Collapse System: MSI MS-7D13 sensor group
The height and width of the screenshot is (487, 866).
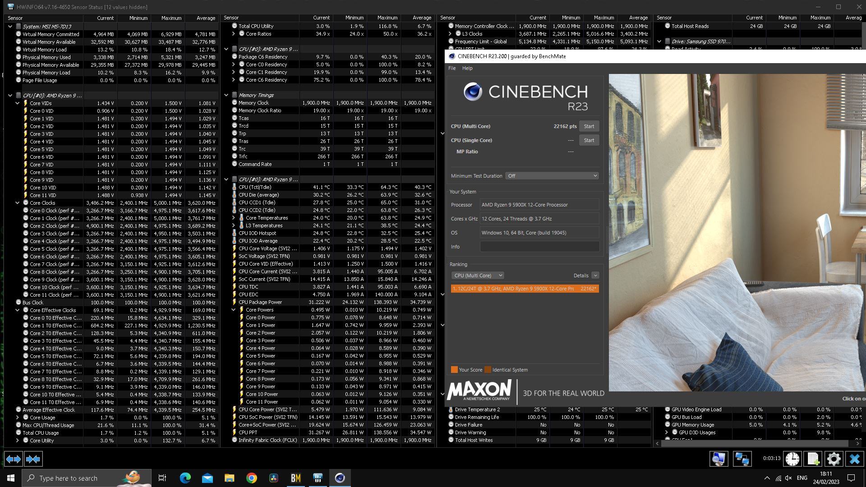[x=10, y=27]
